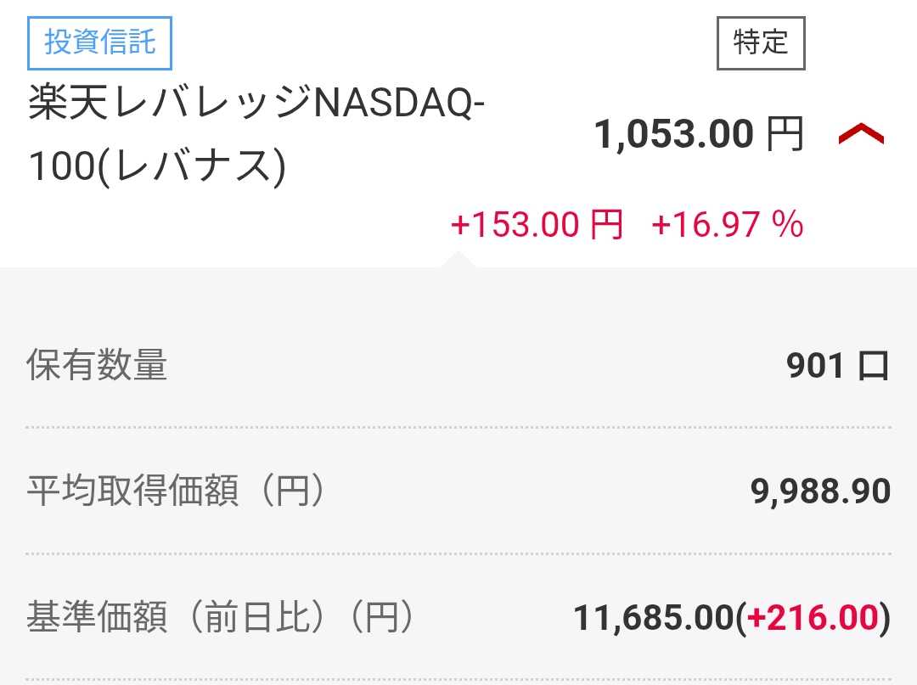The image size is (917, 685).
Task: Tap the 11,685.00 base price value
Action: coord(652,618)
